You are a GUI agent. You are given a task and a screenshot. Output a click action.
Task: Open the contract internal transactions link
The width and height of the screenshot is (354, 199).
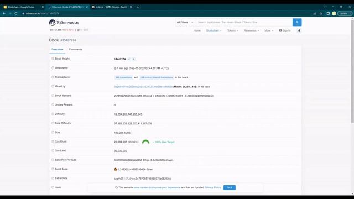coord(157,77)
